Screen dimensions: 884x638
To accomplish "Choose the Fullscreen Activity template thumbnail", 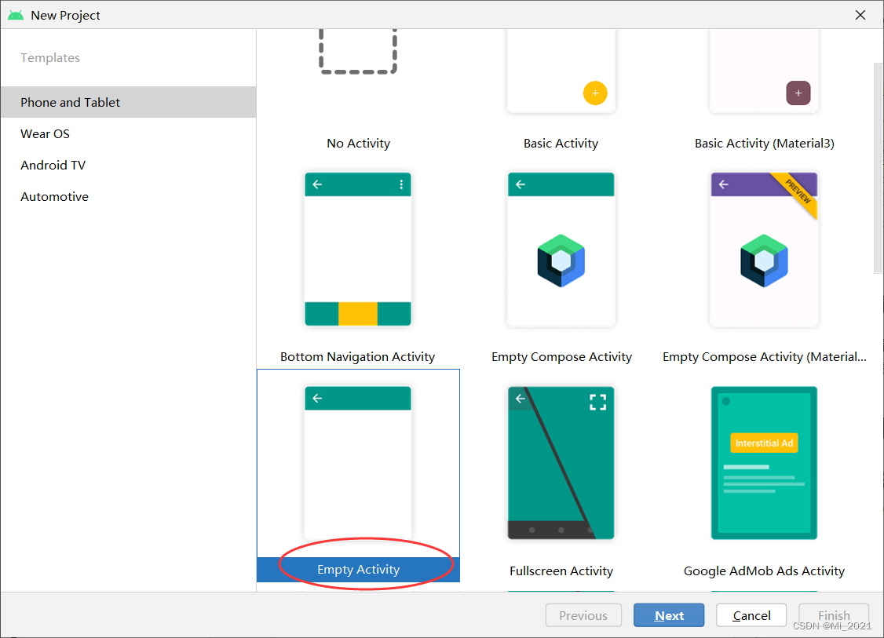I will click(561, 463).
